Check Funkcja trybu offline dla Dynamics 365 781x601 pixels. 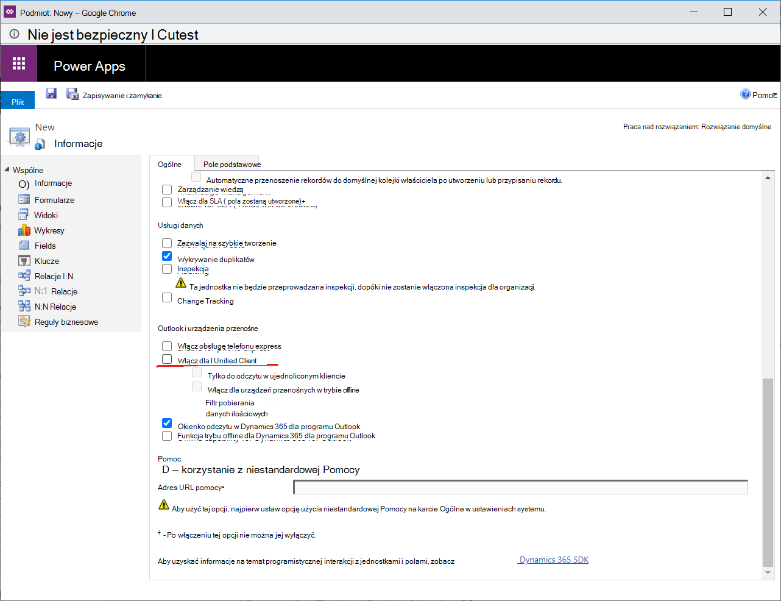(x=167, y=436)
